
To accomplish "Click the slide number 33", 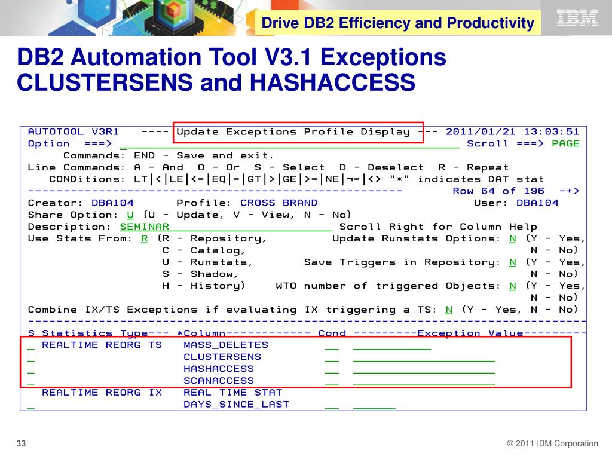I will click(21, 443).
